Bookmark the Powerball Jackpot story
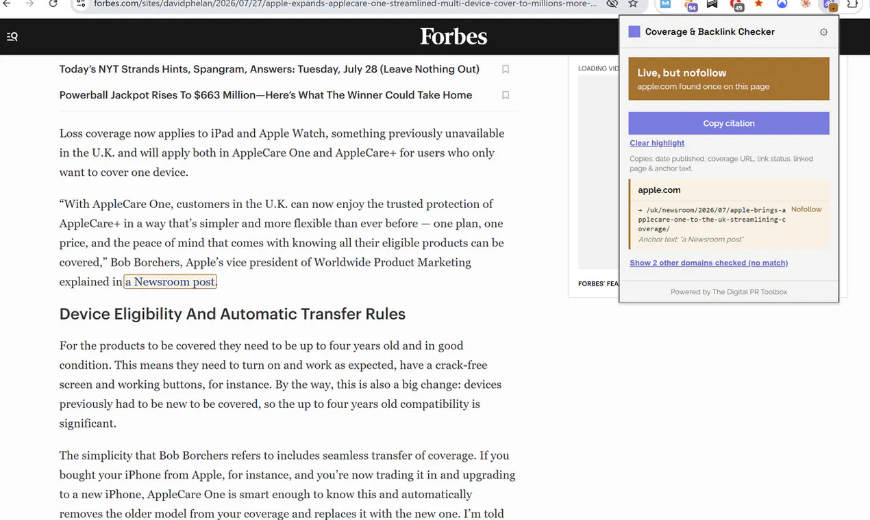 506,95
